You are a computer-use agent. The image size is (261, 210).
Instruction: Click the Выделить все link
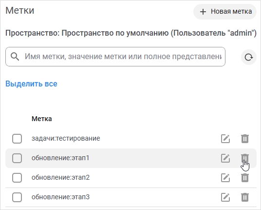click(31, 84)
